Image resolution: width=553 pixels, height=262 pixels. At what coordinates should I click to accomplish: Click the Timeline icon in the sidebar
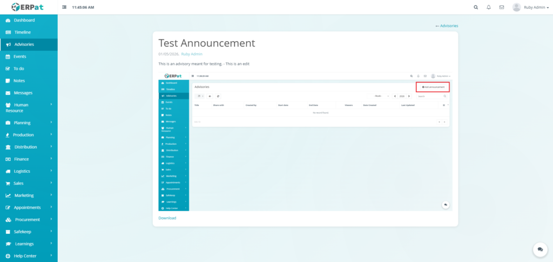point(8,32)
